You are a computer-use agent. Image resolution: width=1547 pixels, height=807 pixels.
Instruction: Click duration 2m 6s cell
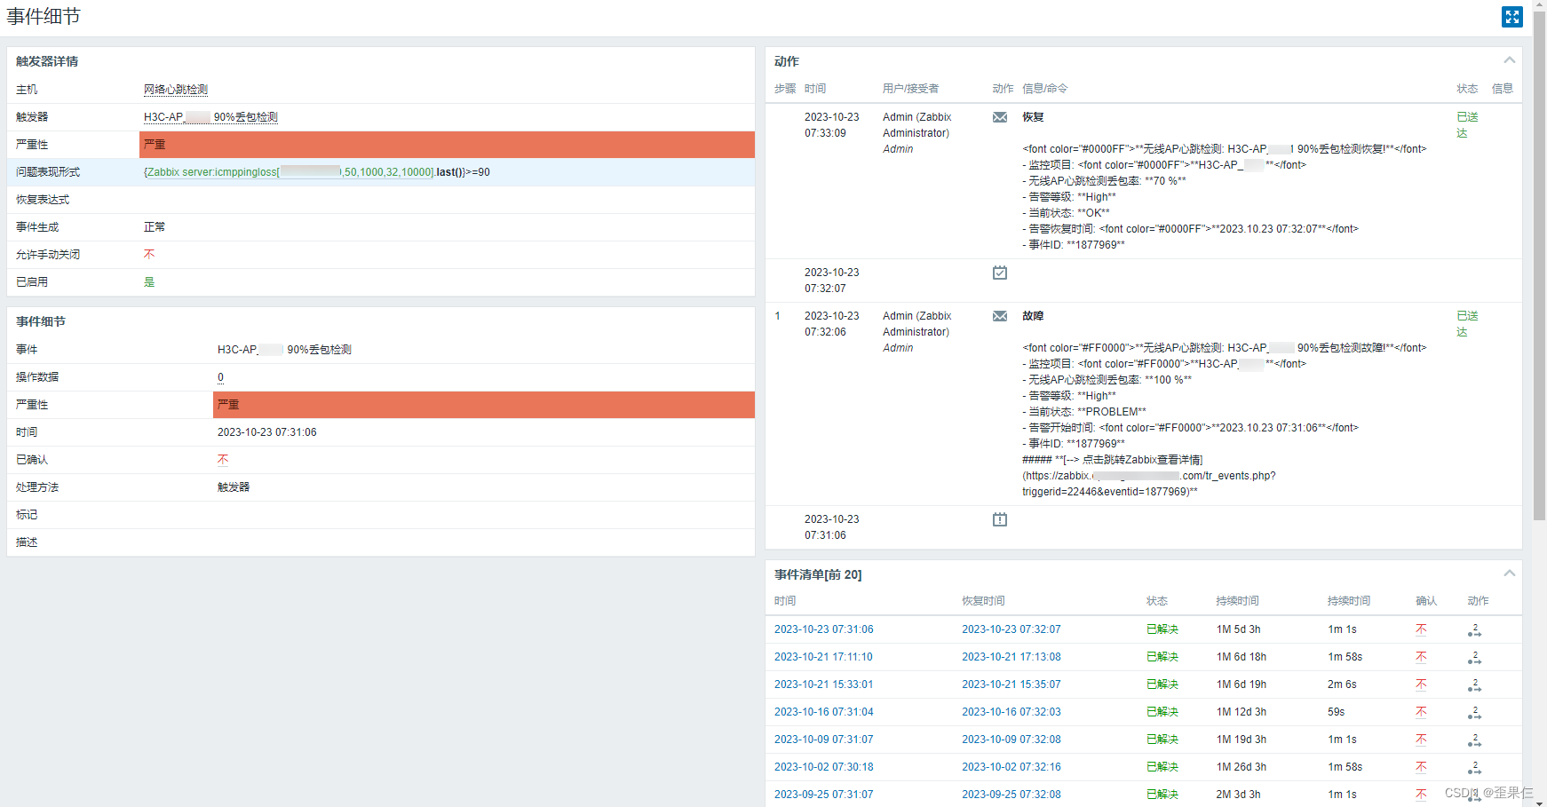(1342, 684)
